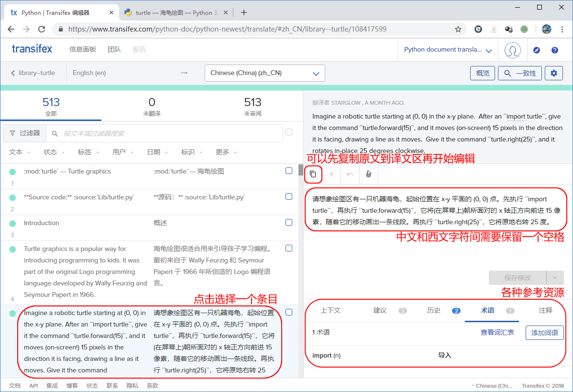Click the status dot for ':mod:`turtle`' row
The width and height of the screenshot is (573, 392).
tap(12, 172)
